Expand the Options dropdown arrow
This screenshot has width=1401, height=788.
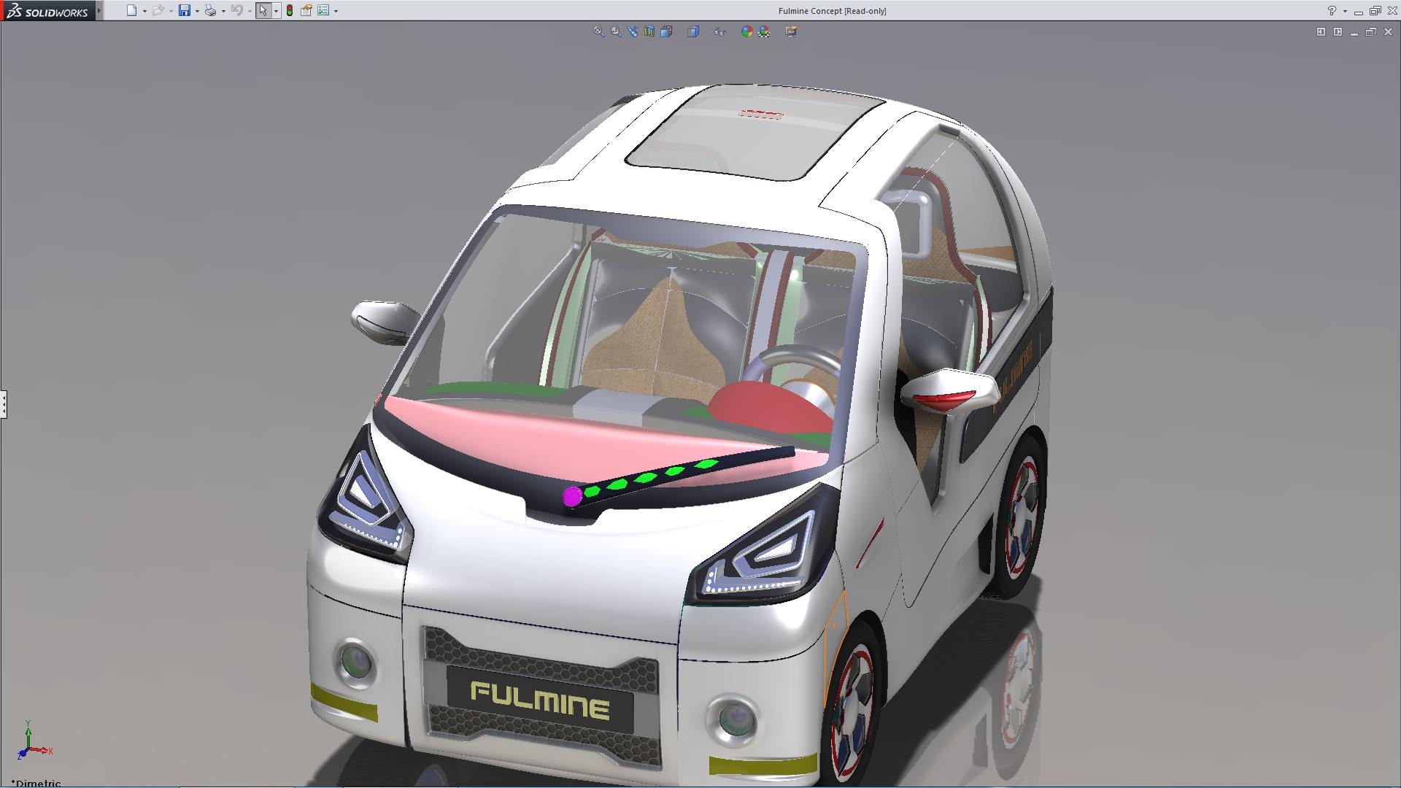[336, 11]
